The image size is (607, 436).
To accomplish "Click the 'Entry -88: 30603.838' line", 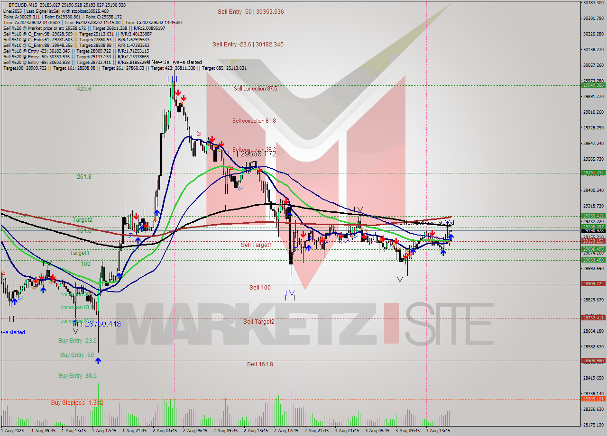I will click(x=76, y=62).
